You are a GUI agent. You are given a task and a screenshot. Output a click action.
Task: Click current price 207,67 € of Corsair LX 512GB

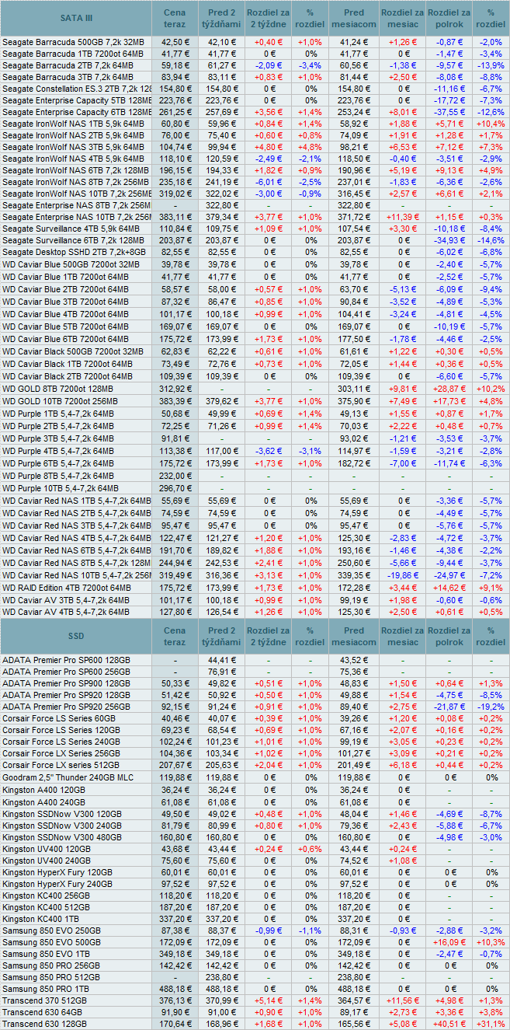(175, 766)
